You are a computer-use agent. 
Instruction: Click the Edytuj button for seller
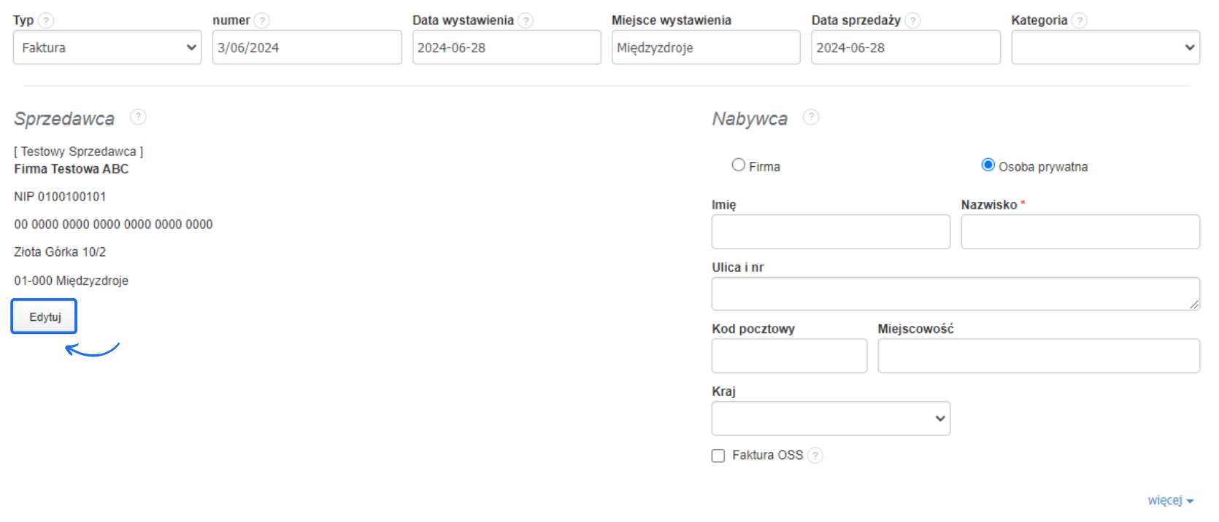point(45,317)
